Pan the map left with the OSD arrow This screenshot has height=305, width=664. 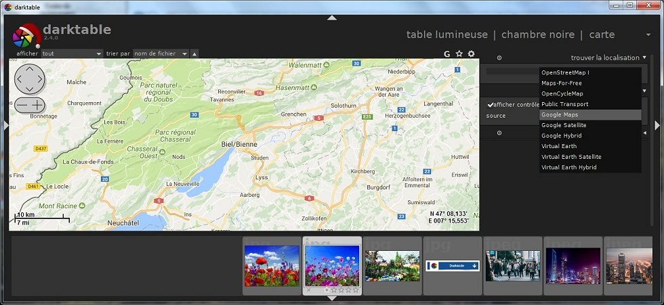[x=20, y=79]
